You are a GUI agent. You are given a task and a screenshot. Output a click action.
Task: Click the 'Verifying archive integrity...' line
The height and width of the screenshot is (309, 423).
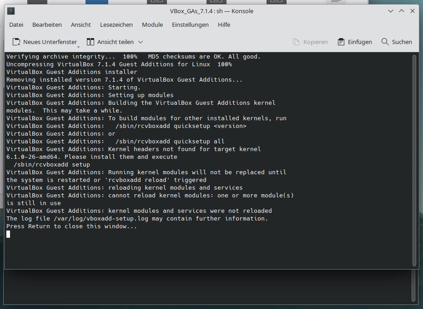click(134, 57)
